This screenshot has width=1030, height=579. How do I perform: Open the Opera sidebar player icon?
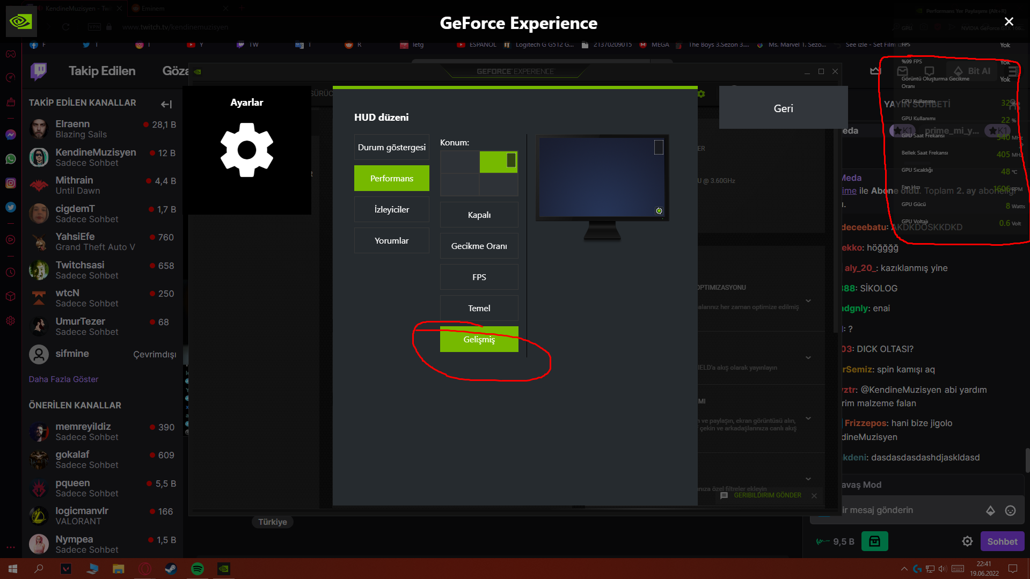pyautogui.click(x=11, y=239)
